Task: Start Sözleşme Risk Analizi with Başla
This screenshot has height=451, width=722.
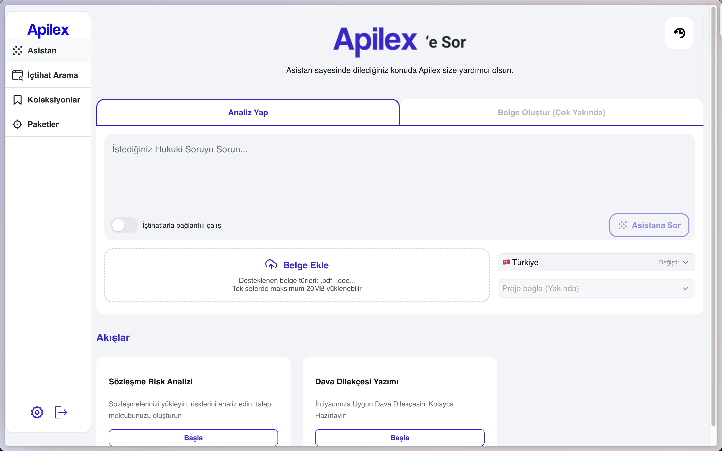Action: 193,437
